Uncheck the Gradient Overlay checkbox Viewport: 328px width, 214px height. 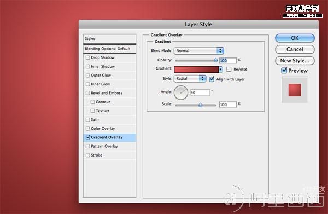(88, 137)
